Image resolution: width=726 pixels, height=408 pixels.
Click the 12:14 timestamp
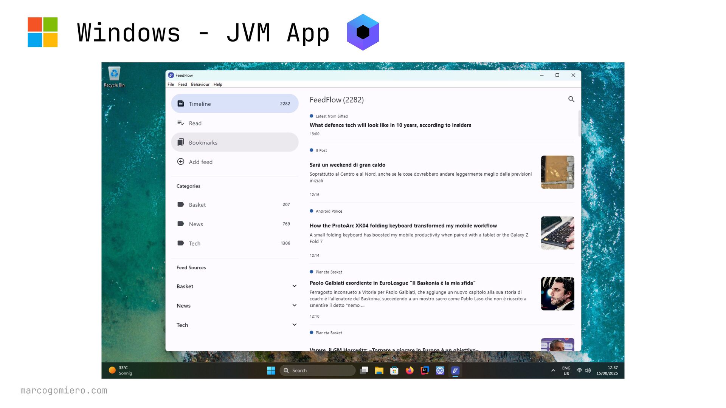[x=315, y=255]
